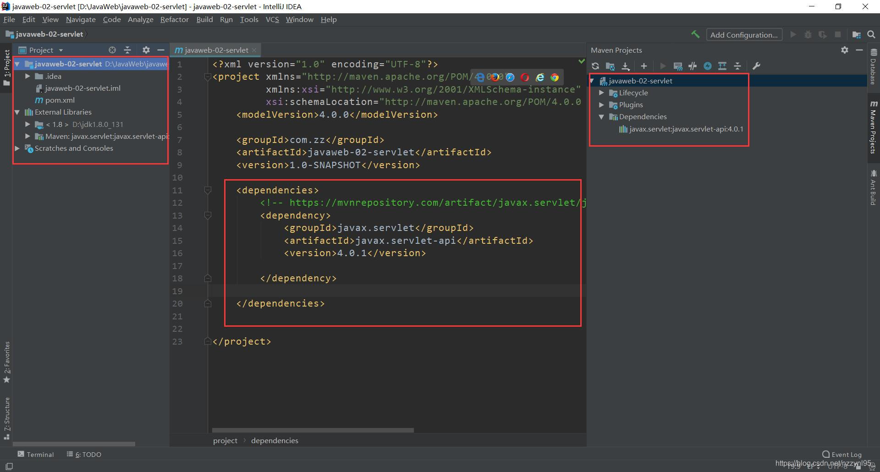The height and width of the screenshot is (472, 880).
Task: Open pom in Safari browser icon
Action: click(x=510, y=77)
